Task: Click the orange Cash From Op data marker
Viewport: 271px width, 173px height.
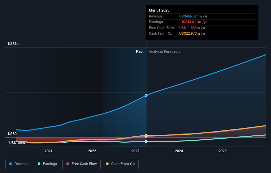Action: (146, 135)
